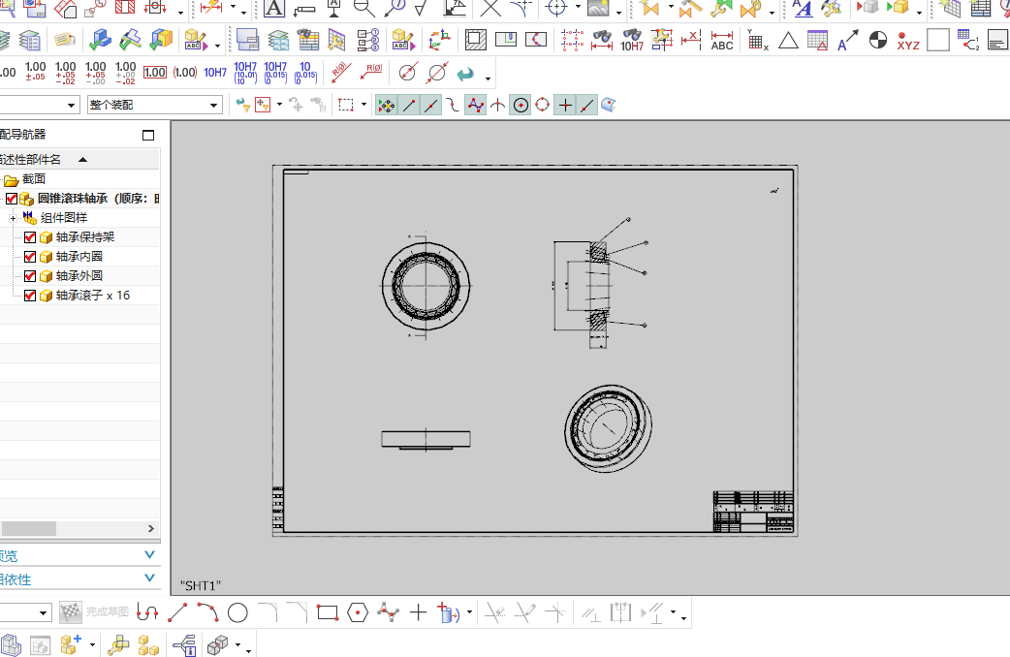This screenshot has width=1010, height=657.
Task: Click the Feature Control Frame tool
Action: [x=304, y=9]
